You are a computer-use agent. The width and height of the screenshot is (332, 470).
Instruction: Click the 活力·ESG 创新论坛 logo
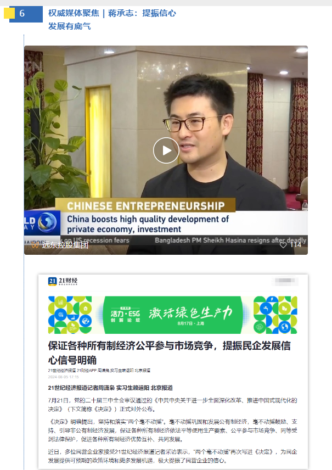click(x=125, y=315)
